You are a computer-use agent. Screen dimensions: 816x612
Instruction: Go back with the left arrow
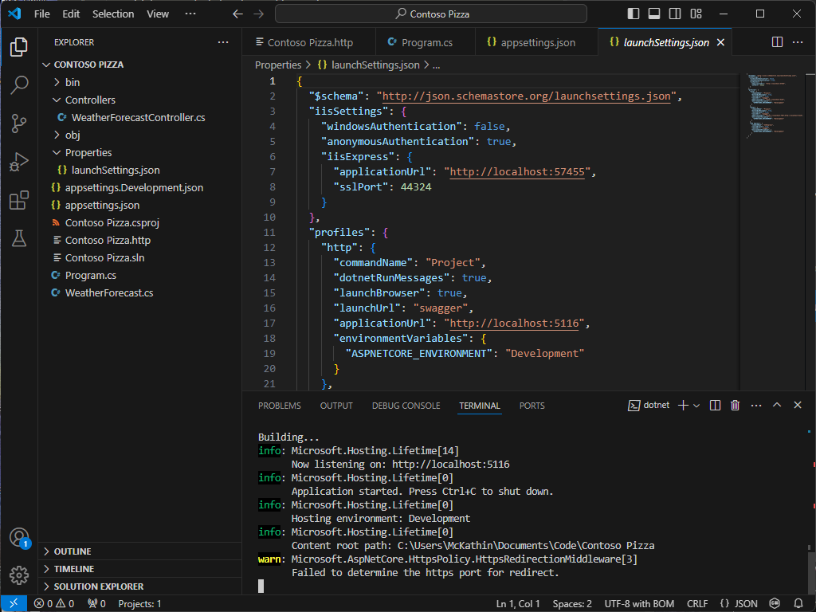(x=237, y=14)
